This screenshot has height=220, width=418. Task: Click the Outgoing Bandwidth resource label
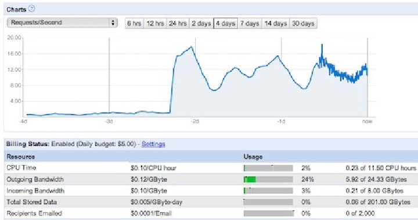(x=35, y=179)
